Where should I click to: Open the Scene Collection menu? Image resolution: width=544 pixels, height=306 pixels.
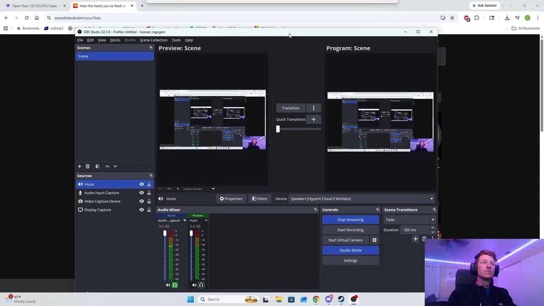tap(153, 40)
